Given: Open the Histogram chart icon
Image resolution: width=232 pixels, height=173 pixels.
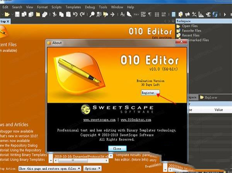Looking at the screenshot, I should pyautogui.click(x=201, y=14).
